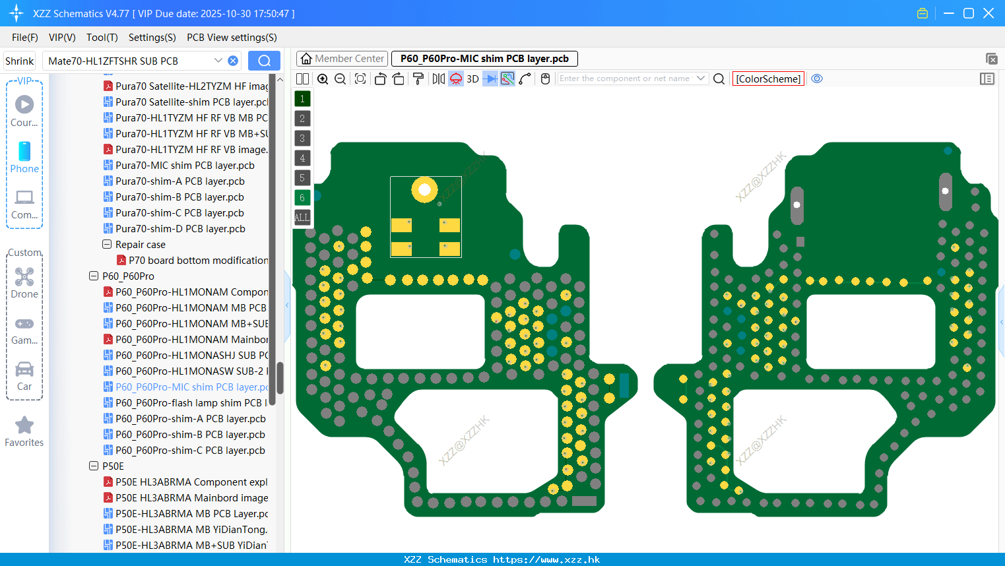Clear the model search field
This screenshot has width=1005, height=566.
coord(233,61)
